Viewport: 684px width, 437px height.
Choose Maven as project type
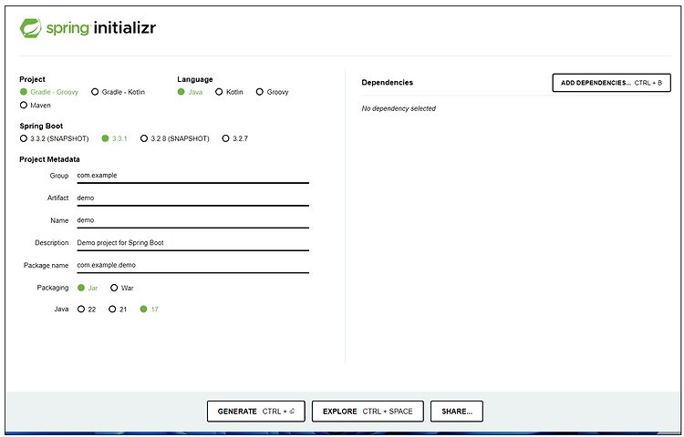[x=35, y=106]
